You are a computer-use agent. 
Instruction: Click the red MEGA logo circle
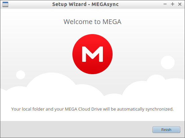[92, 54]
